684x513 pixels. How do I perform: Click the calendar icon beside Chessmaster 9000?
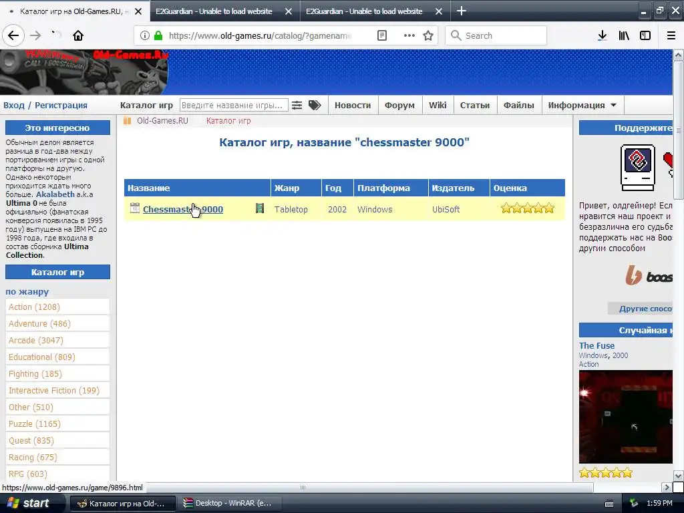(x=135, y=208)
